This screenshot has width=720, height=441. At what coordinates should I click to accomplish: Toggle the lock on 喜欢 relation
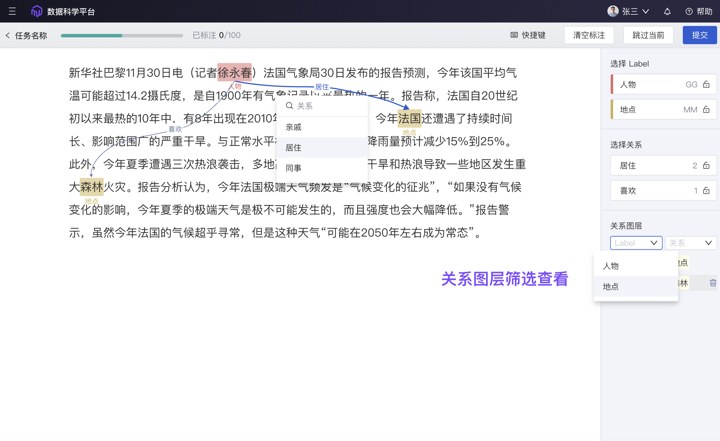[x=706, y=191]
